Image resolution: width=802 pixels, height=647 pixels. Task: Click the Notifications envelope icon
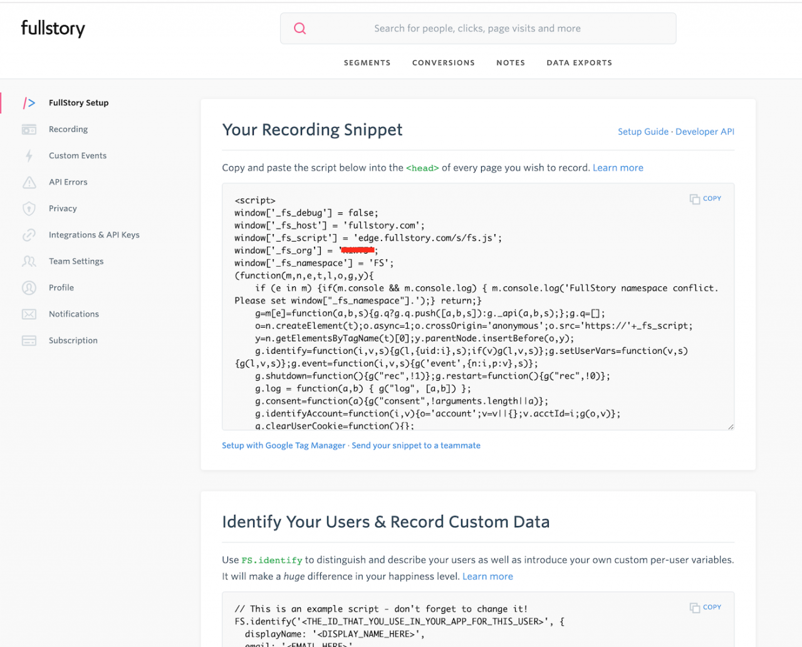coord(29,314)
